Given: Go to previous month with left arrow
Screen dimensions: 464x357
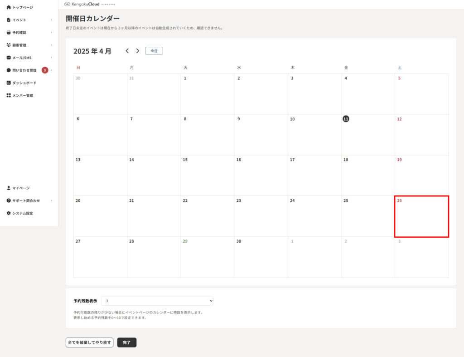Looking at the screenshot, I should pyautogui.click(x=127, y=51).
